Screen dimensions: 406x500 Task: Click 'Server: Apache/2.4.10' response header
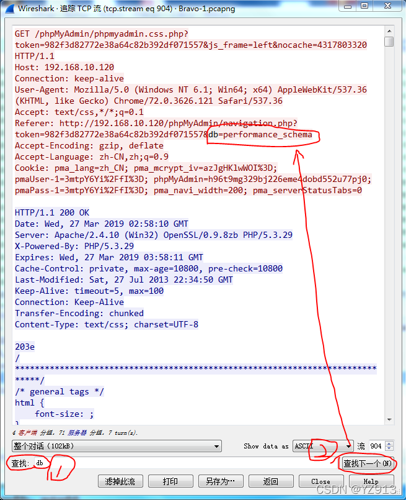[153, 235]
